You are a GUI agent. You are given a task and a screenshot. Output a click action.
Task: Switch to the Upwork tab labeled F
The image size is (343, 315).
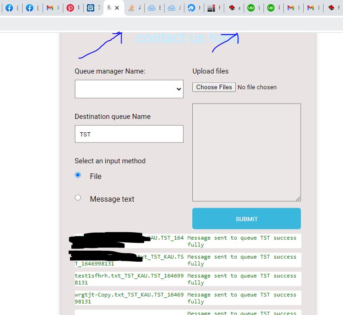tap(274, 8)
